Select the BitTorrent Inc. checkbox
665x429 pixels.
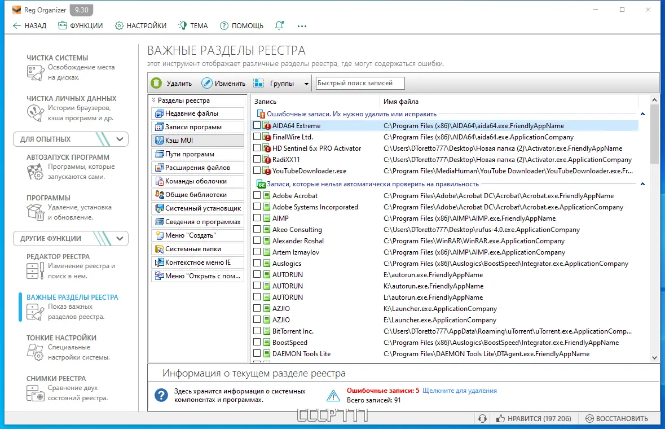[256, 331]
